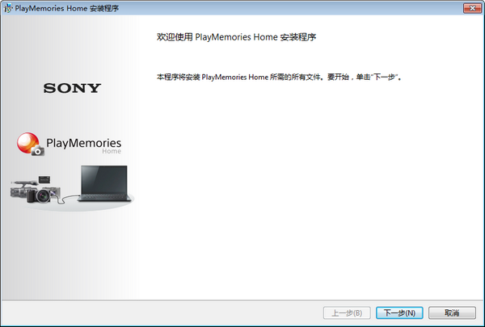Click the PlayMemories wordmark text
This screenshot has width=485, height=327.
83,143
